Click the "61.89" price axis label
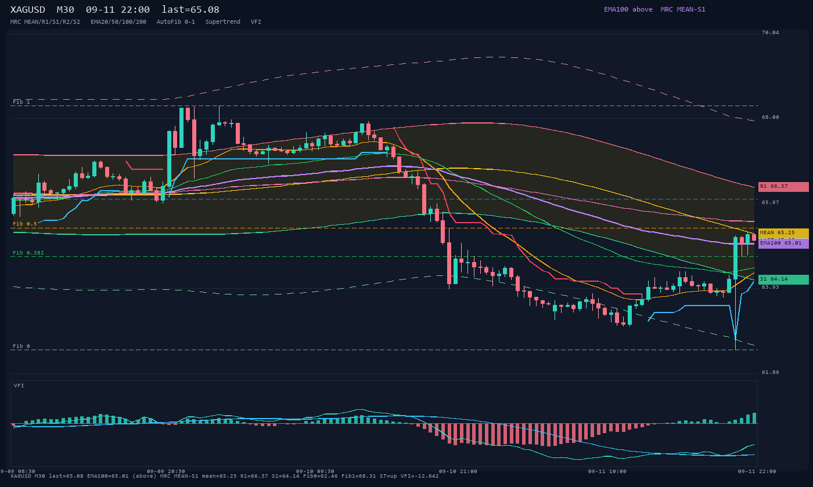 771,372
